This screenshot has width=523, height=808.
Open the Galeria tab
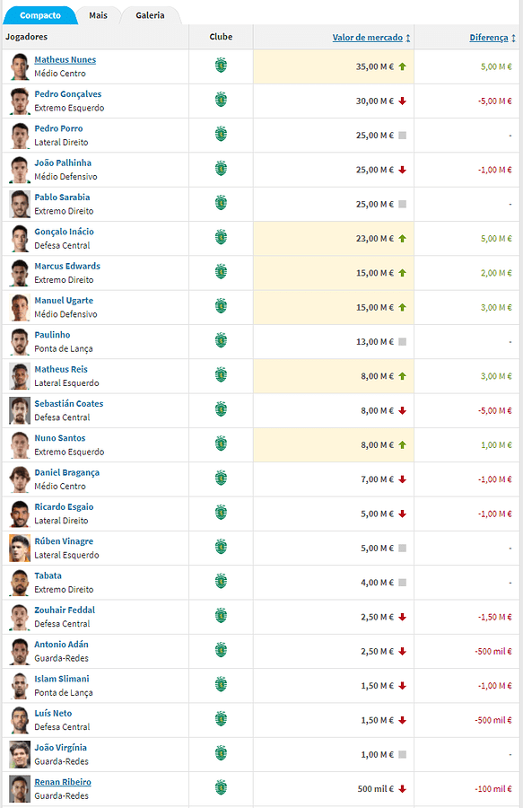151,15
